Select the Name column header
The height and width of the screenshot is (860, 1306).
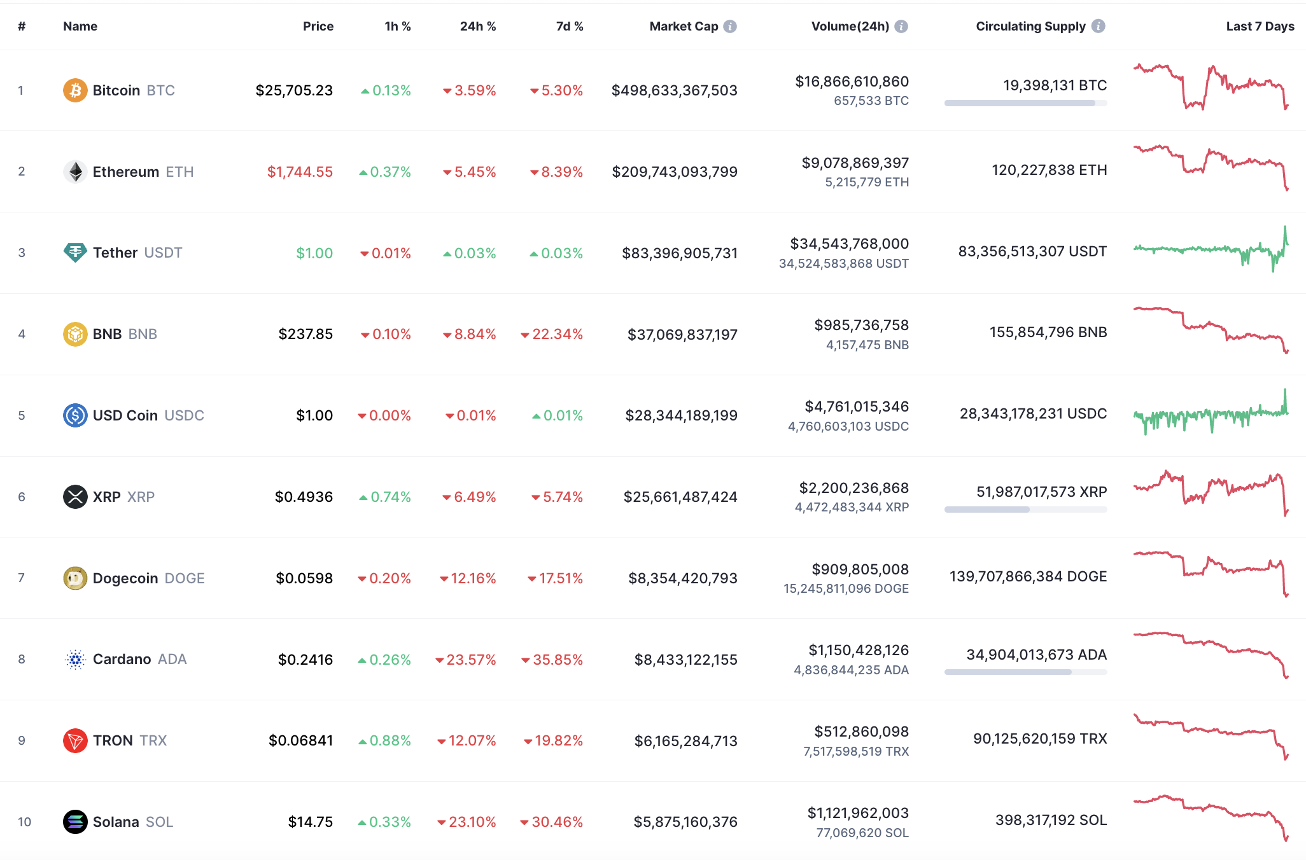pyautogui.click(x=80, y=26)
